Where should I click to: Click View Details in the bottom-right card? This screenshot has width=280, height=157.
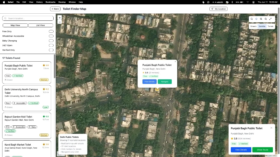click(241, 150)
